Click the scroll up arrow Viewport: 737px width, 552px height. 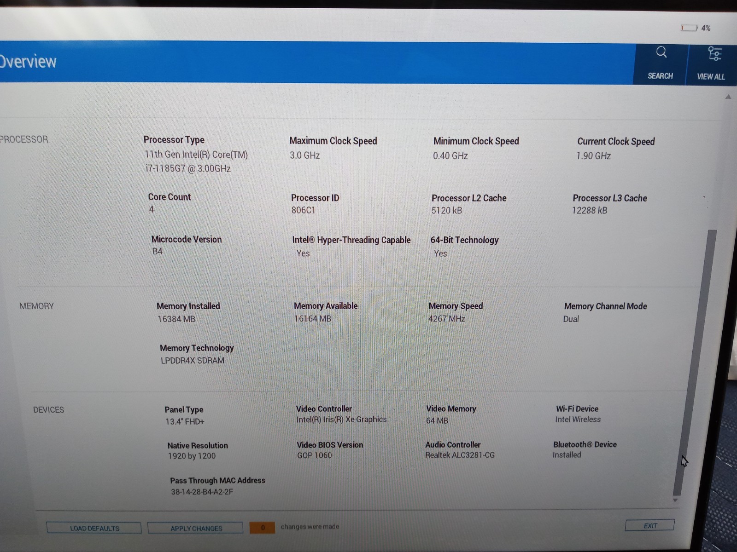[x=728, y=97]
